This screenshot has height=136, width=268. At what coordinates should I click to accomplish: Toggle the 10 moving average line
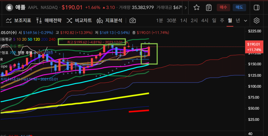pyautogui.click(x=19, y=39)
